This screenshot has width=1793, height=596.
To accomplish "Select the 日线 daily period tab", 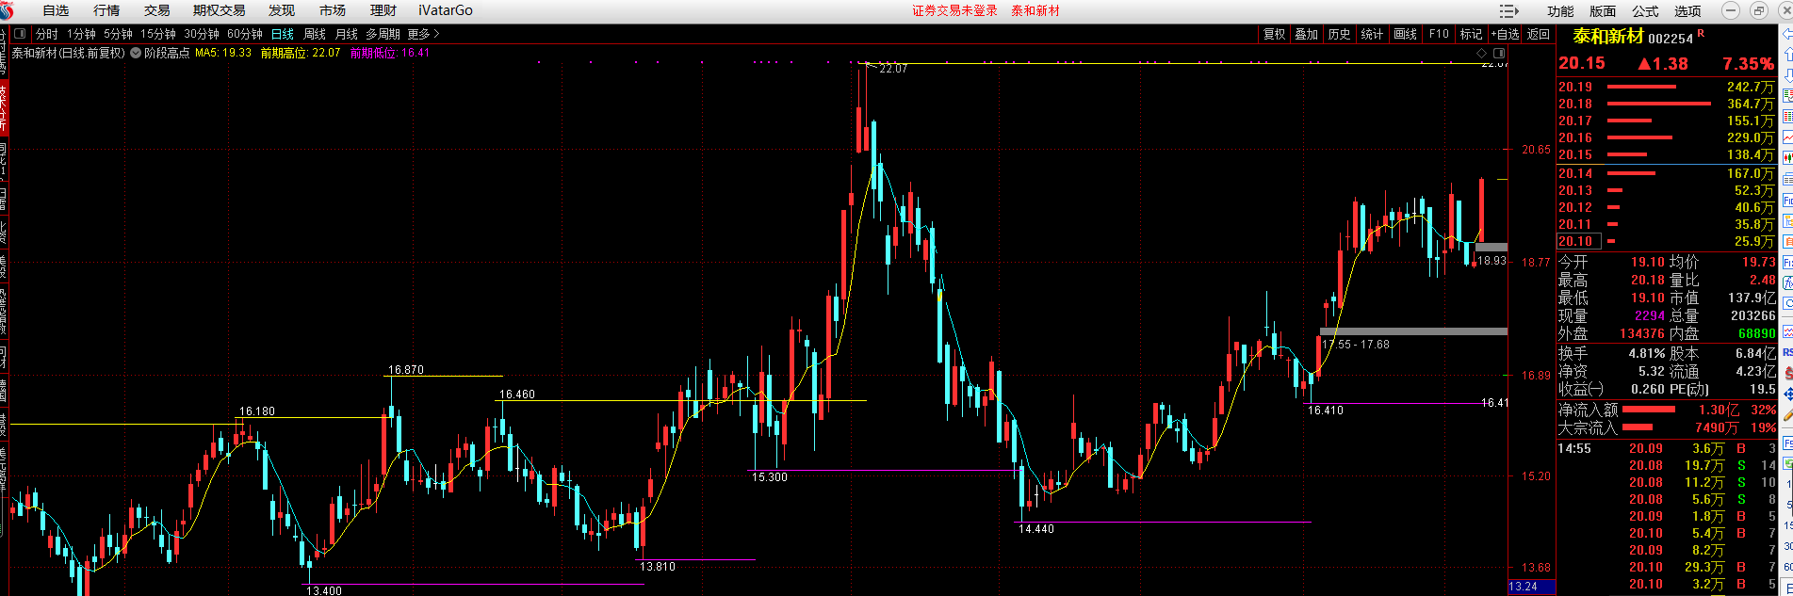I will coord(283,34).
